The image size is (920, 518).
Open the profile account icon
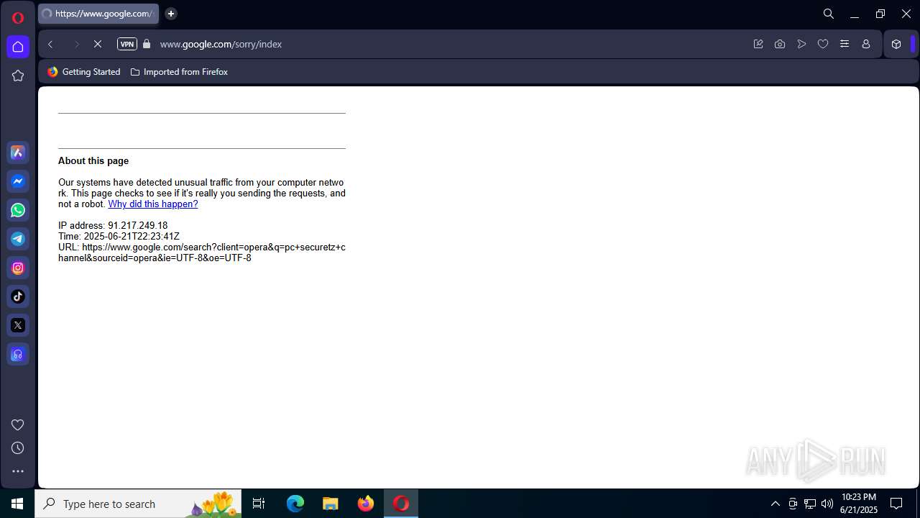[x=866, y=44]
